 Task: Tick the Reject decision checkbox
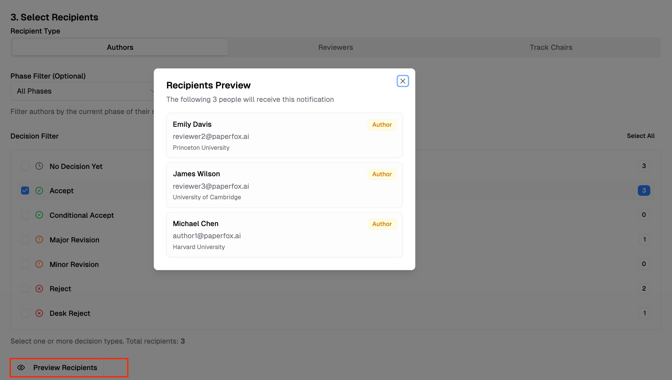pyautogui.click(x=25, y=289)
